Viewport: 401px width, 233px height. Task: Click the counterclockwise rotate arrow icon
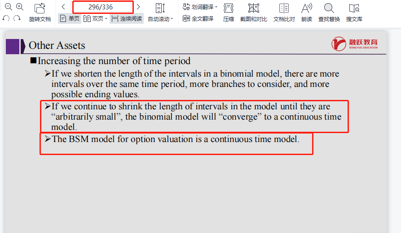[6, 18]
